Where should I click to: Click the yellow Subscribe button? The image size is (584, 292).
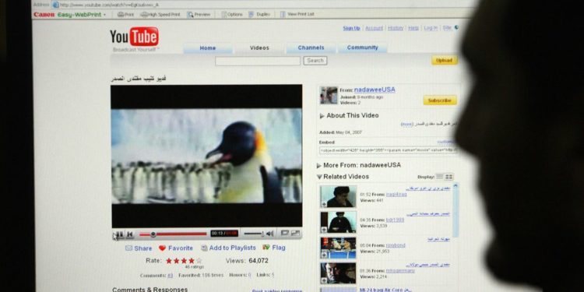[440, 100]
